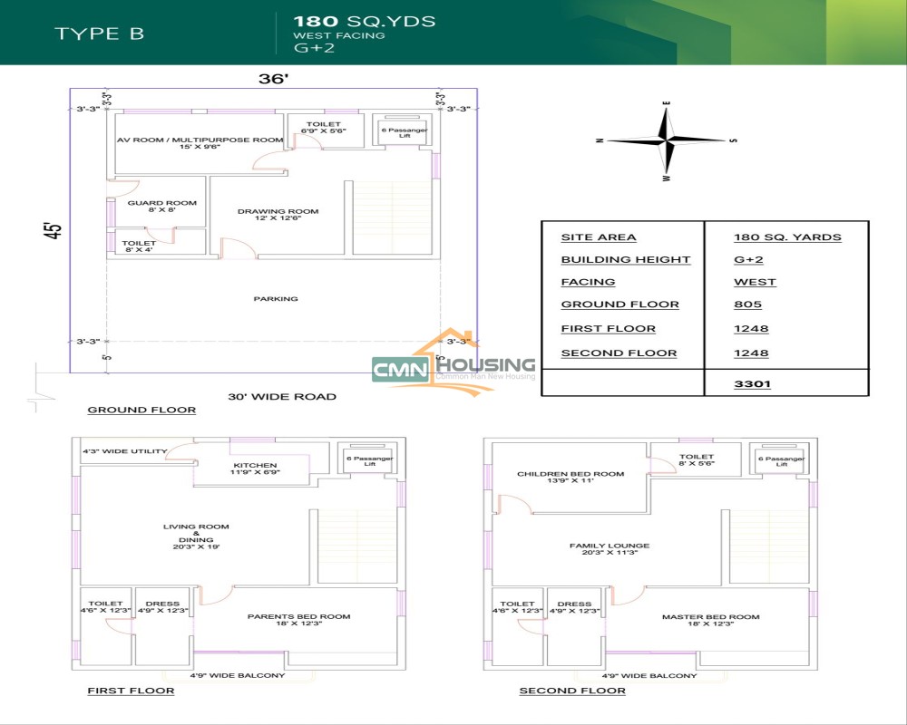Select the Master Bed Room label

tap(710, 621)
